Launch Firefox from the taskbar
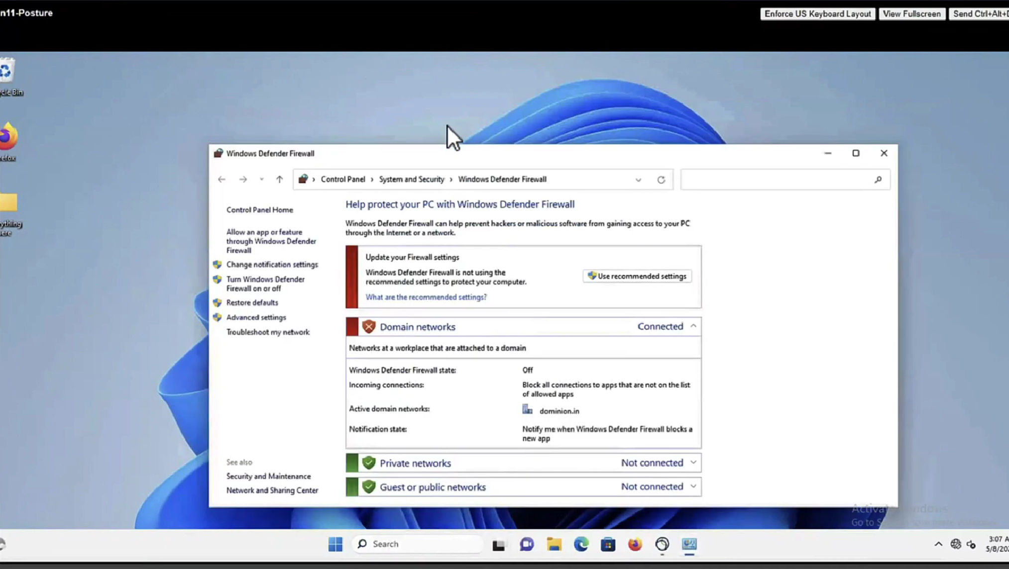1009x569 pixels. pos(635,544)
